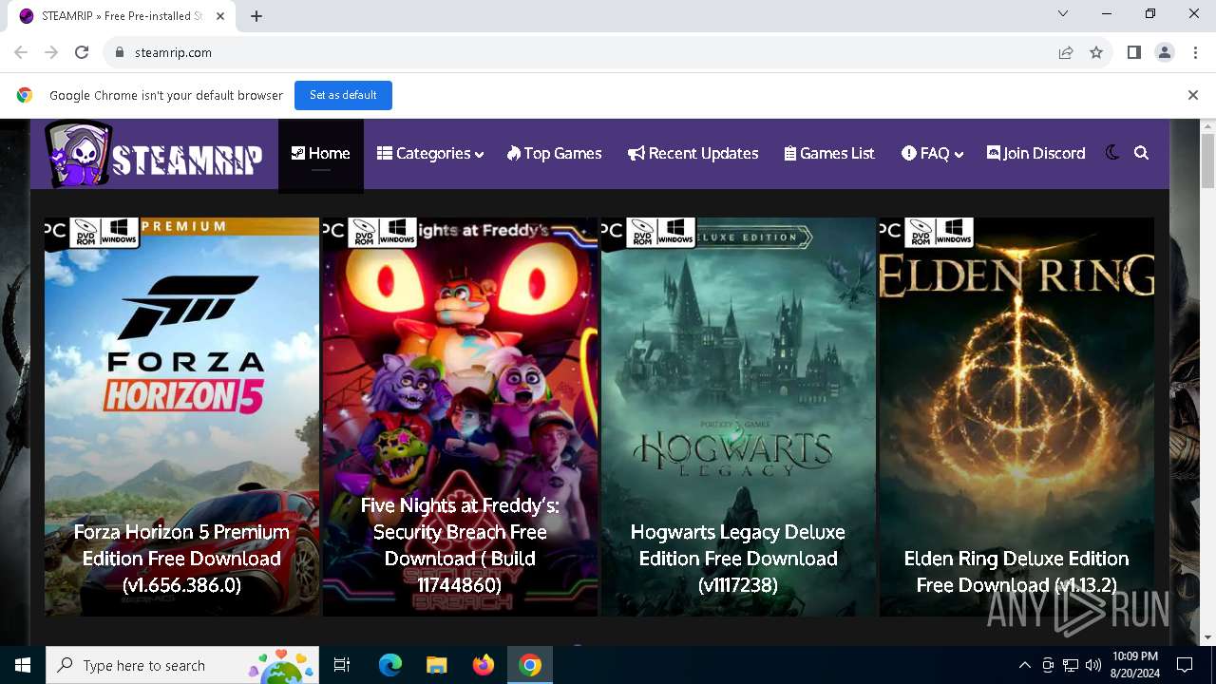
Task: Share this page icon in address bar
Action: coord(1066,52)
